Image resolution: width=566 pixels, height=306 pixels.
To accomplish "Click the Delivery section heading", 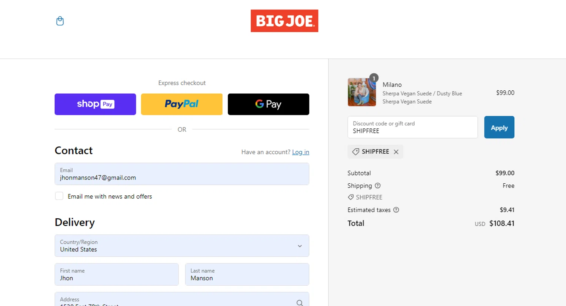I will click(x=75, y=222).
